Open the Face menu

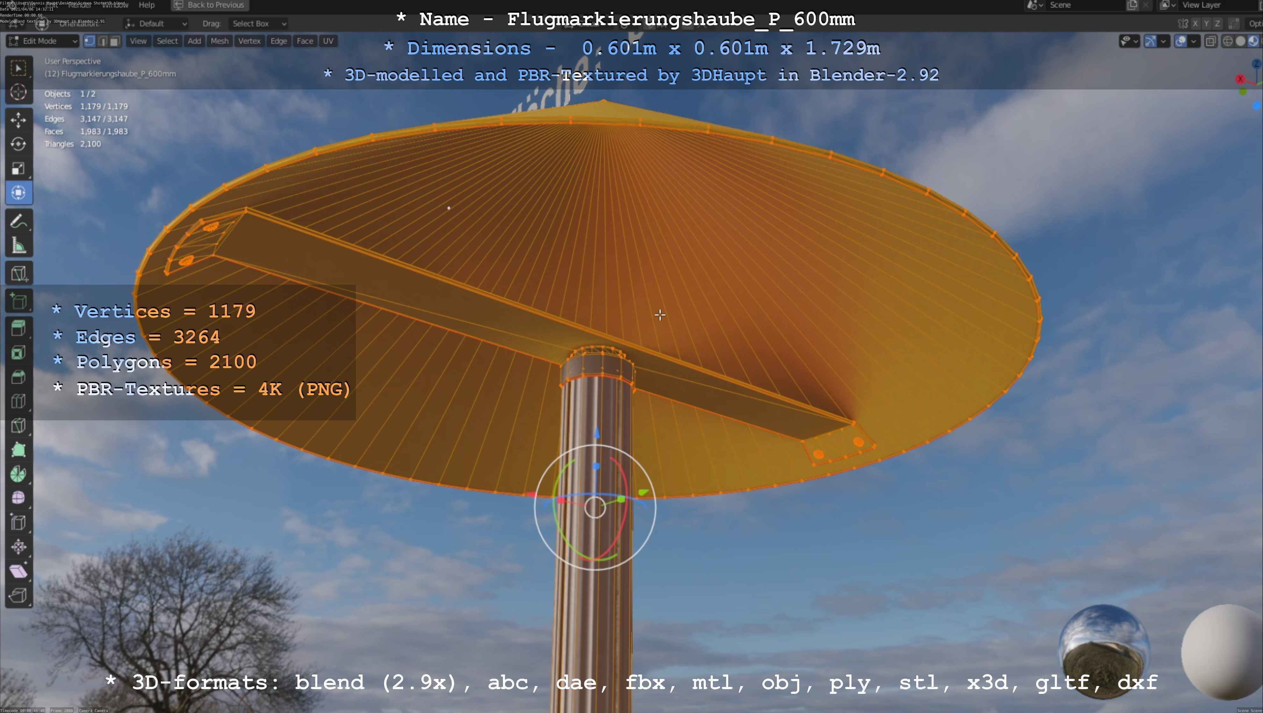[x=305, y=41]
